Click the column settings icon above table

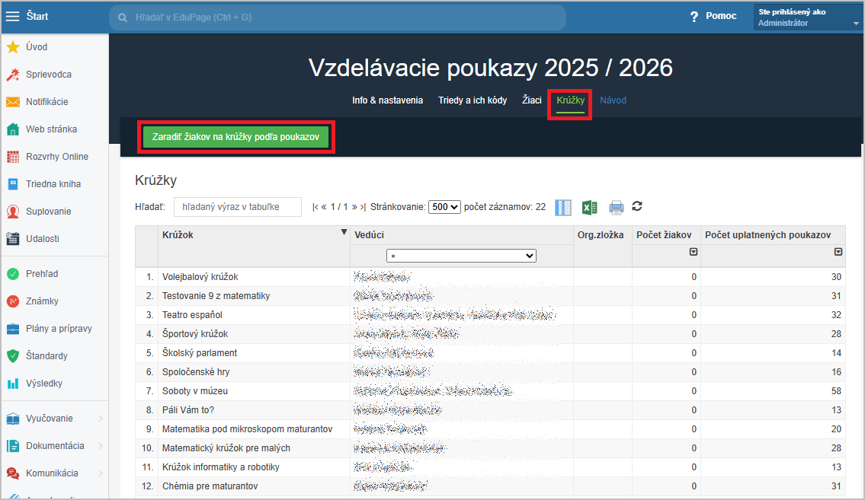(563, 207)
